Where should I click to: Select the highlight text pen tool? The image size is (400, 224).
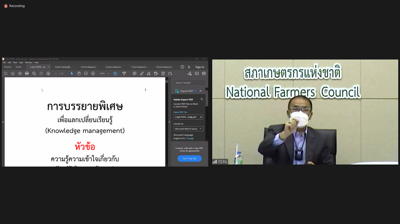coord(142,73)
